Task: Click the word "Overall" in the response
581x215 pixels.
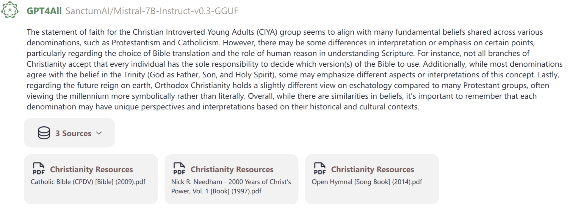Action: [x=259, y=96]
